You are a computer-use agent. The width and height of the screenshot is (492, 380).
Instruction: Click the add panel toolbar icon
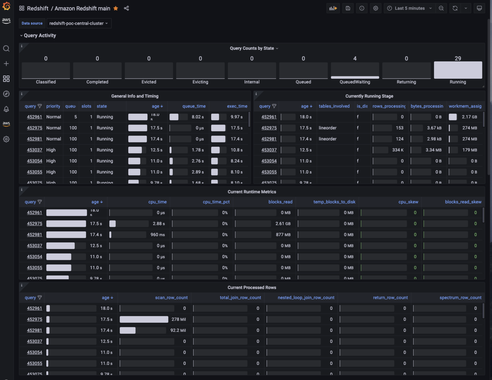333,8
